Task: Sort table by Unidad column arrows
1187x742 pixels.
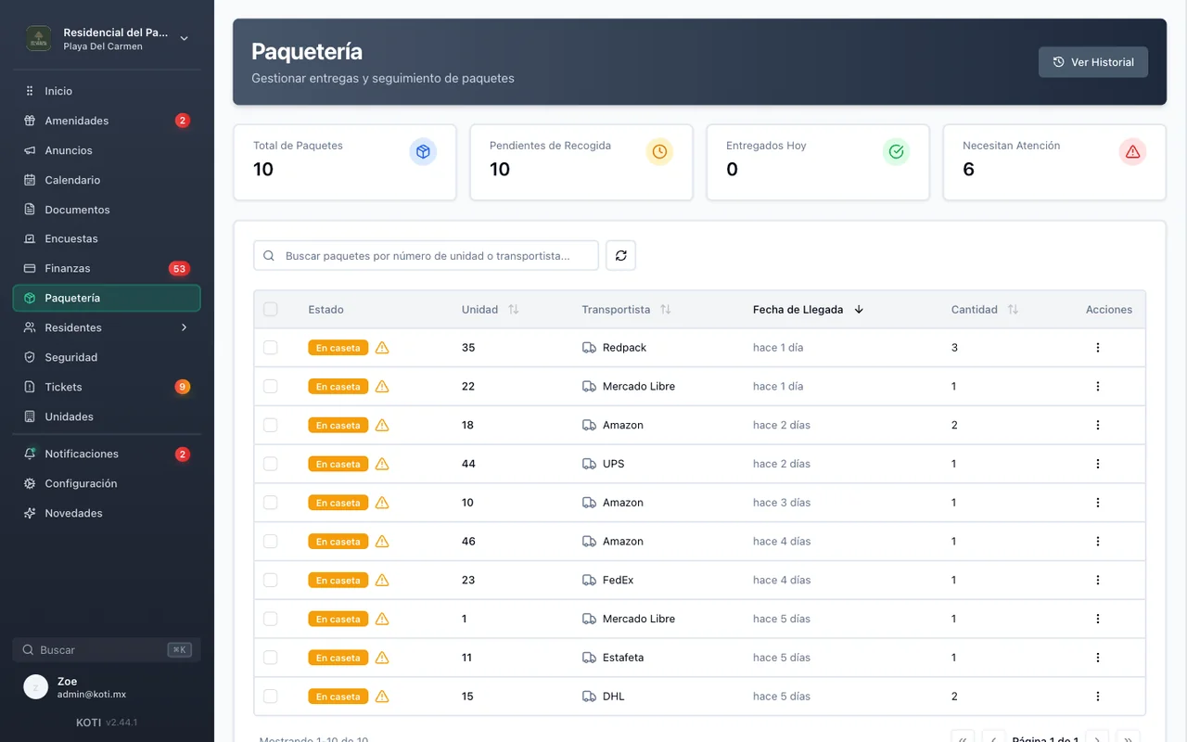Action: (x=513, y=310)
